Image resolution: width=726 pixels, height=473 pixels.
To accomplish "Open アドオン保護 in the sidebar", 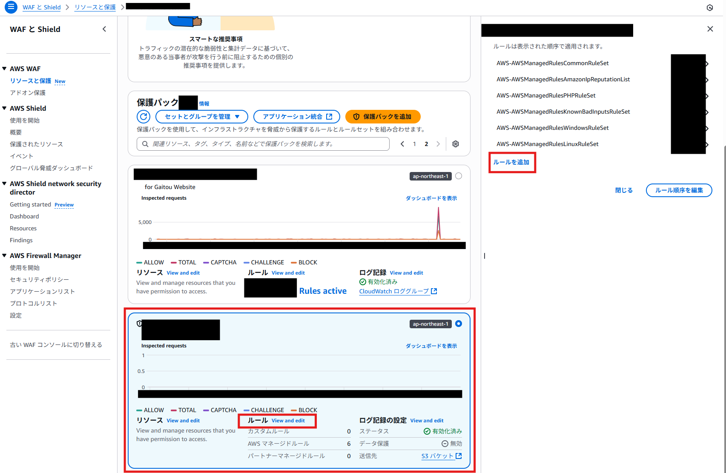I will click(x=28, y=93).
